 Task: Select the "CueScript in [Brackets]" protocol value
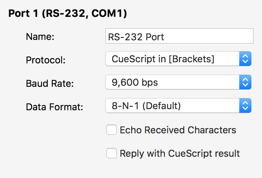point(163,59)
